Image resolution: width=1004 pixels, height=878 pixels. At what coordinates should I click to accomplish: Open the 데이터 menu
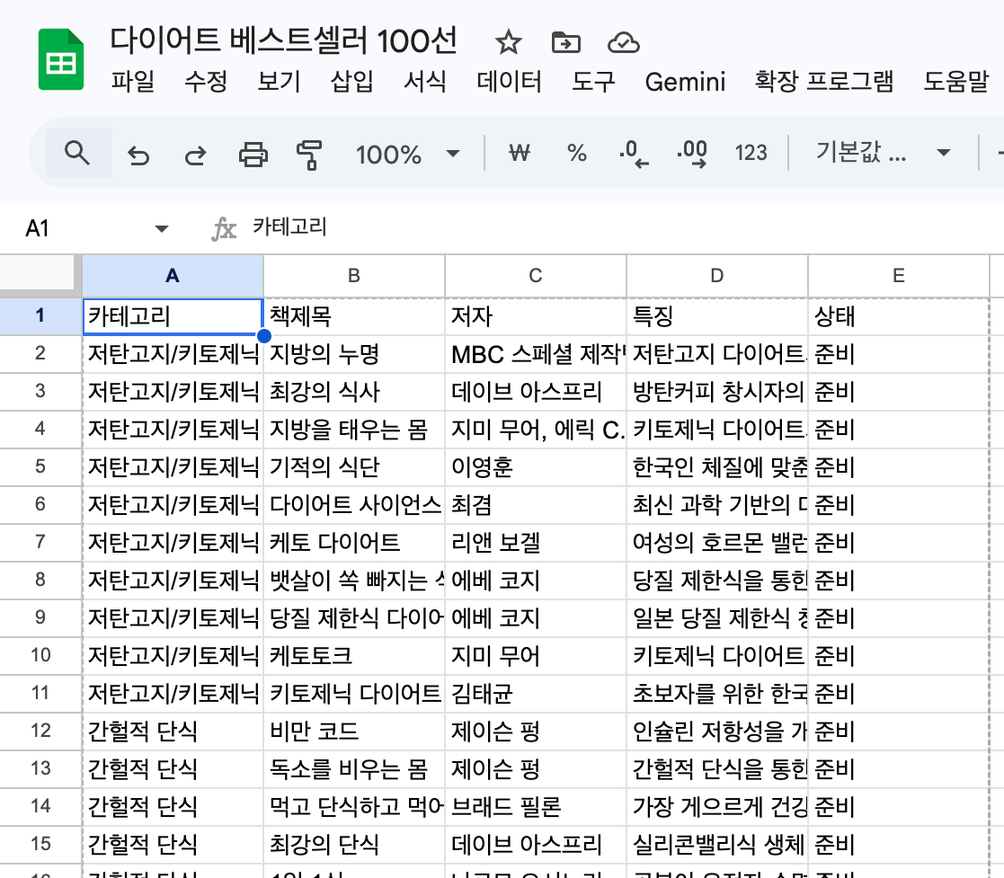click(x=509, y=83)
